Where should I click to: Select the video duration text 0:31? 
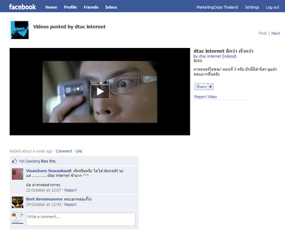198,61
